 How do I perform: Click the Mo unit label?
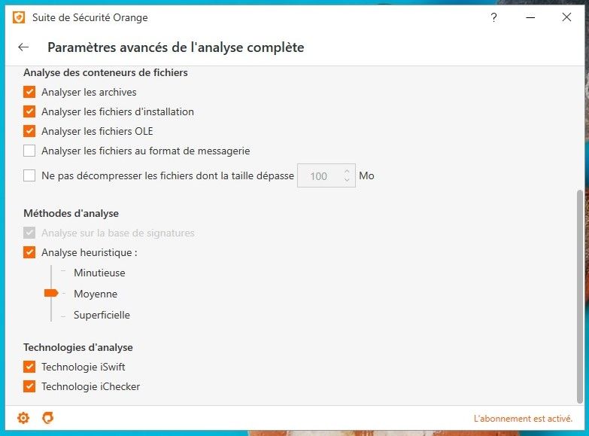coord(366,175)
